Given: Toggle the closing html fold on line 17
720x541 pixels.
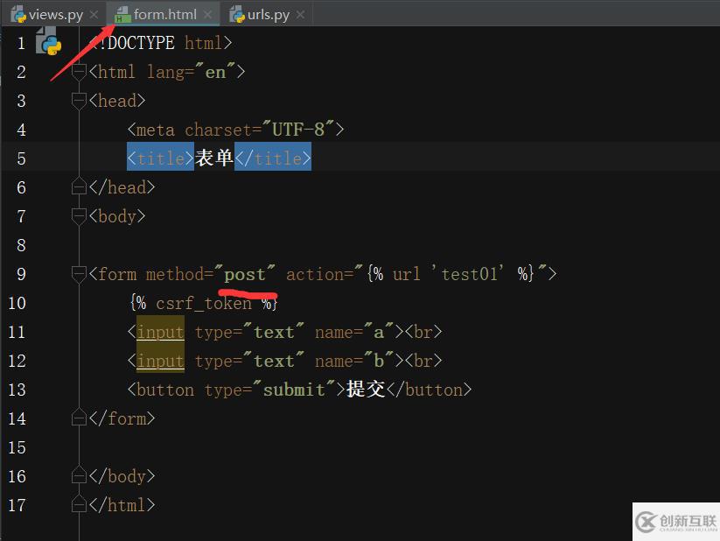Looking at the screenshot, I should (x=79, y=505).
